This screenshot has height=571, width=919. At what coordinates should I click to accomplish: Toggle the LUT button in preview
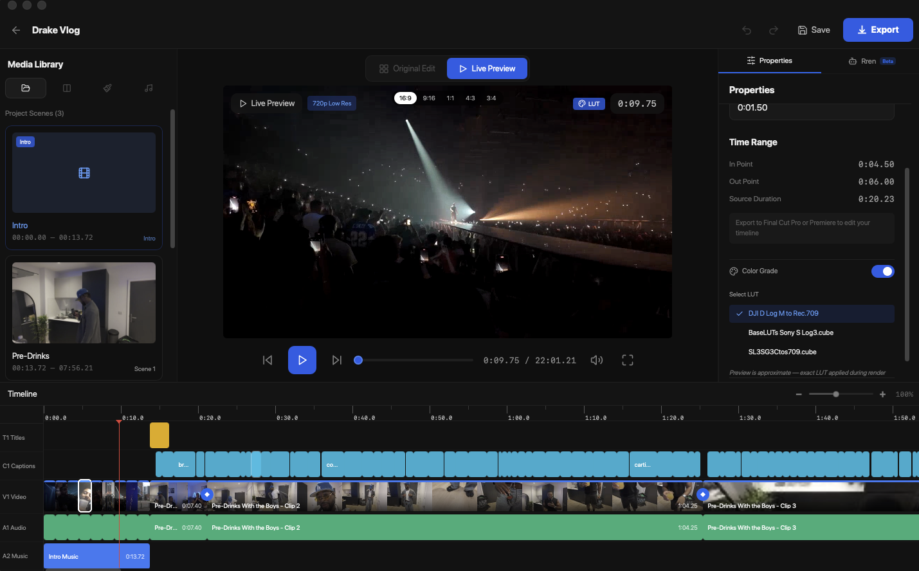(x=588, y=104)
